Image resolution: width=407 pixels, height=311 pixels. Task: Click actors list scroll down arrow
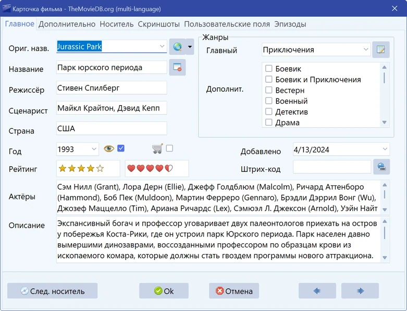[x=385, y=209]
